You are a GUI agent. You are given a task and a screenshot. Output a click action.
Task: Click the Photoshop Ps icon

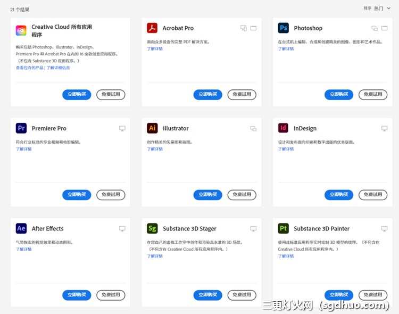(x=283, y=28)
